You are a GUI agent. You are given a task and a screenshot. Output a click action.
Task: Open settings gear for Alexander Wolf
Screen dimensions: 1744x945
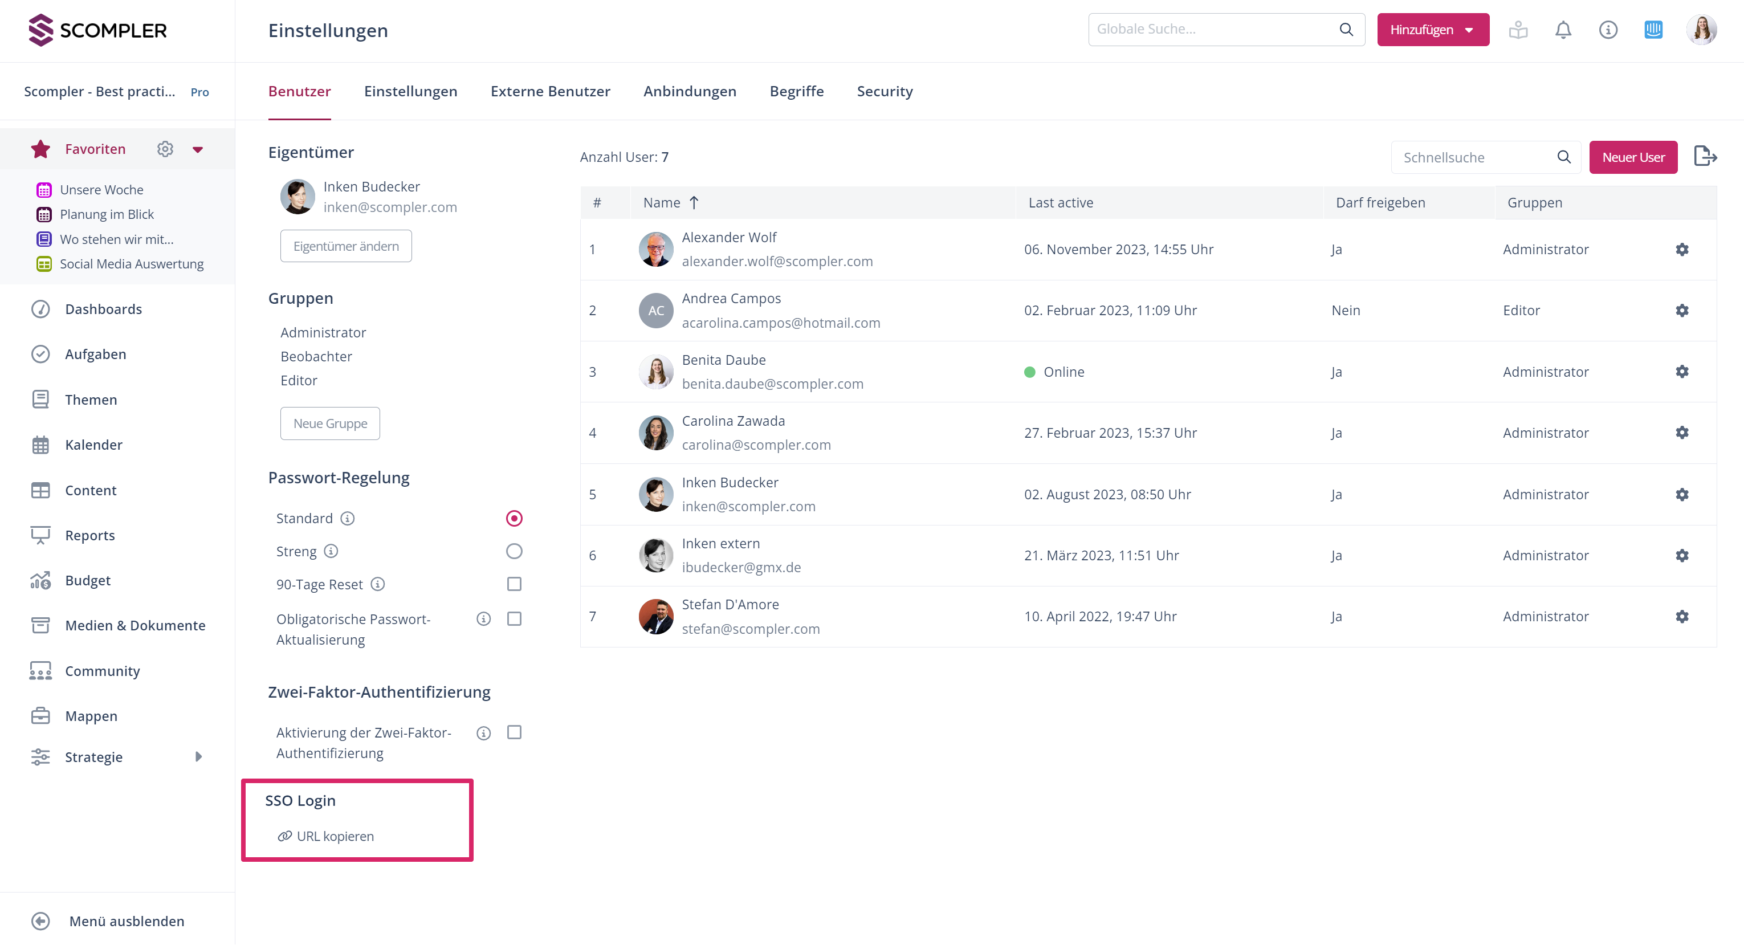tap(1682, 249)
